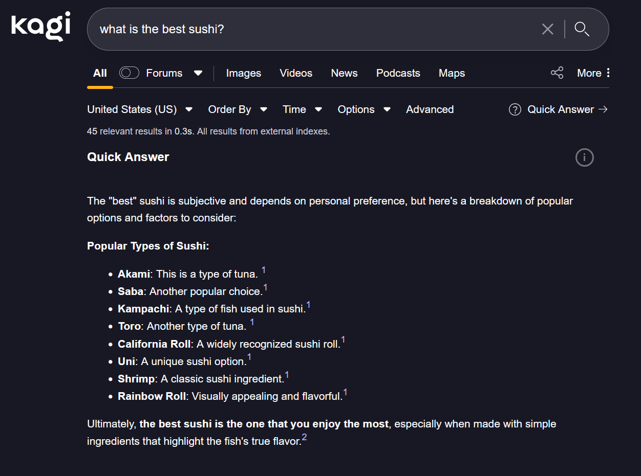This screenshot has height=476, width=641.
Task: Open sharing via the share icon
Action: click(557, 73)
